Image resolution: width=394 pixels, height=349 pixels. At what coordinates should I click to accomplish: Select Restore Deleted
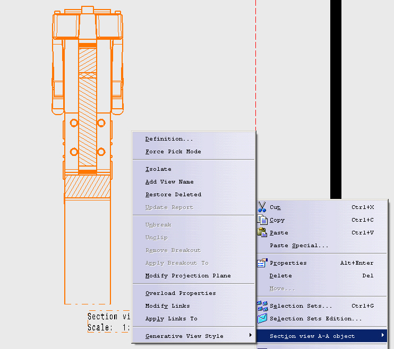click(174, 194)
